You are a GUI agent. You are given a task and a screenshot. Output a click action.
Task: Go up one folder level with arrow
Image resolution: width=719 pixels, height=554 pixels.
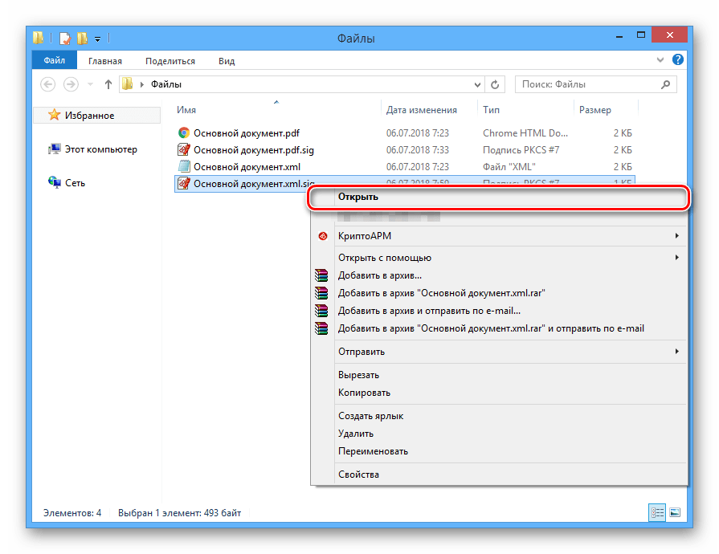click(x=108, y=84)
